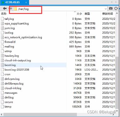Click the scroll up arrow of file list
120x117 pixels.
pyautogui.click(x=117, y=13)
